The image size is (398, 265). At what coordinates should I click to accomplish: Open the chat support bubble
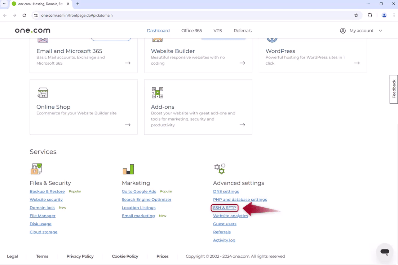tap(385, 252)
